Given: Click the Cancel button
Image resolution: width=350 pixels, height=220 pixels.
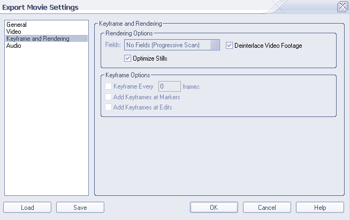Looking at the screenshot, I should point(267,208).
